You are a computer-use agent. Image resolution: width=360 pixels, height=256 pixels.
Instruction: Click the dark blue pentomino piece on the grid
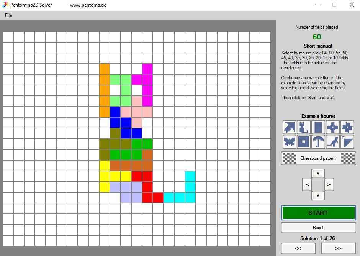[126, 123]
